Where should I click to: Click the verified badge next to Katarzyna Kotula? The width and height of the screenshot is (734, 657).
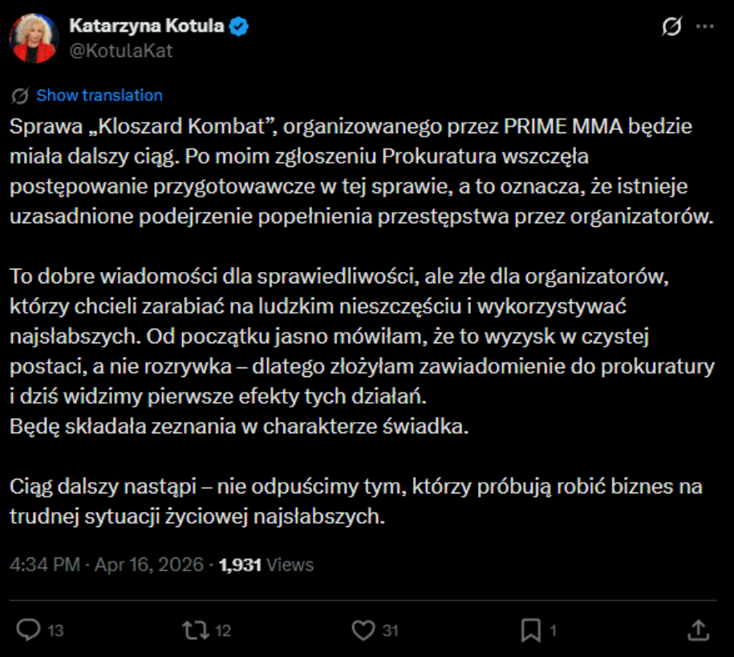pyautogui.click(x=237, y=25)
